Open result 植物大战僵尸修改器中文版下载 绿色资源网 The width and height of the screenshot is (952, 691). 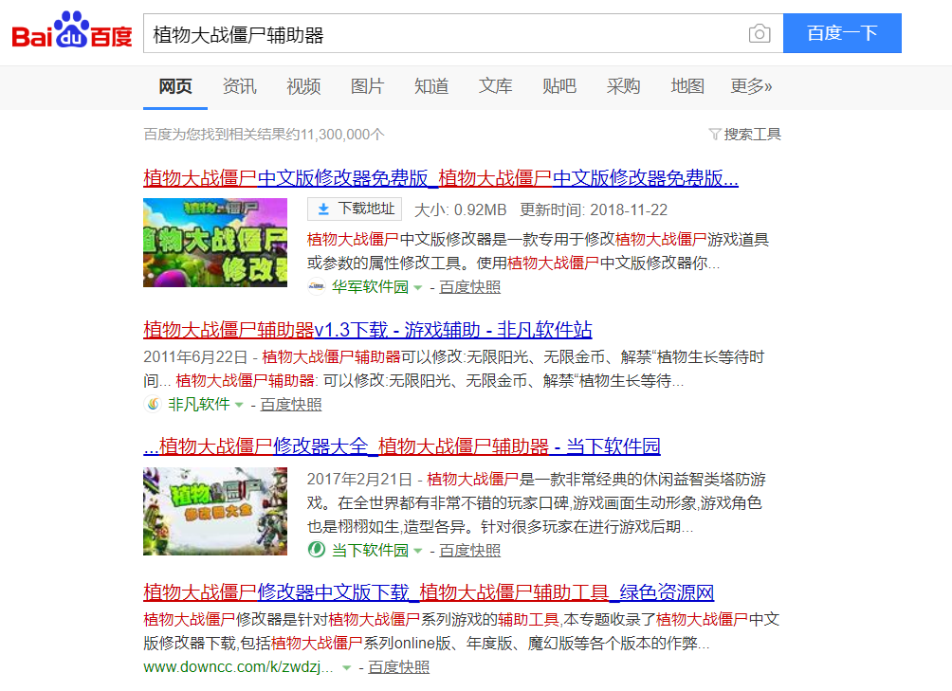[x=429, y=592]
